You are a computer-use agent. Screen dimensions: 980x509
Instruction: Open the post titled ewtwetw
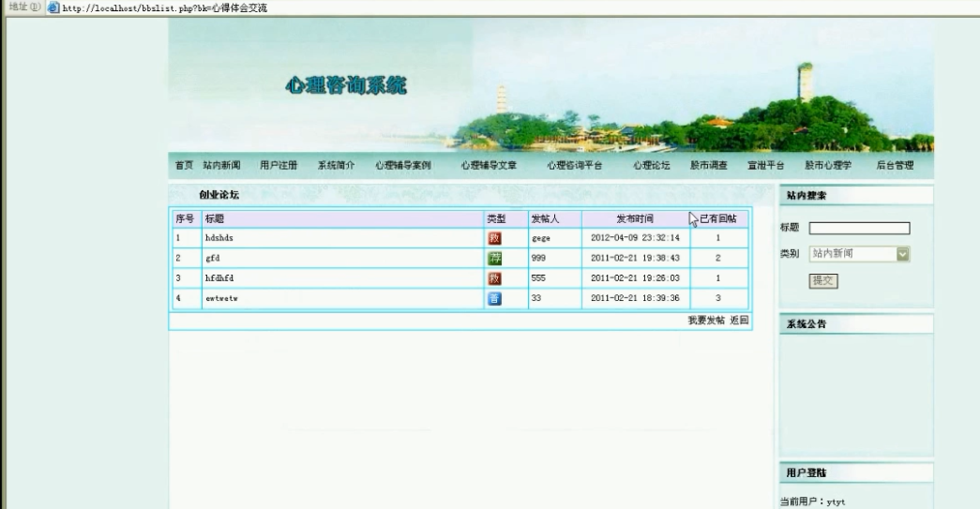pos(222,298)
